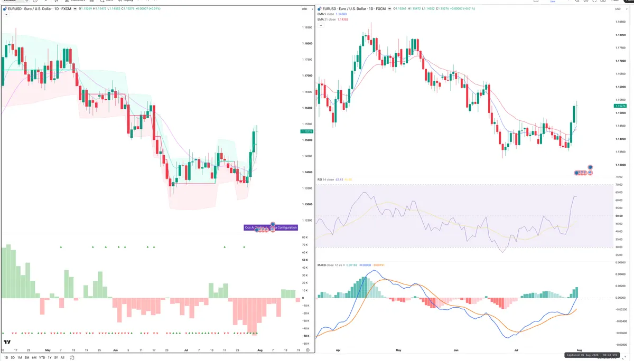Click the EMA 21 value 1.14383
The image size is (634, 361).
[x=343, y=20]
